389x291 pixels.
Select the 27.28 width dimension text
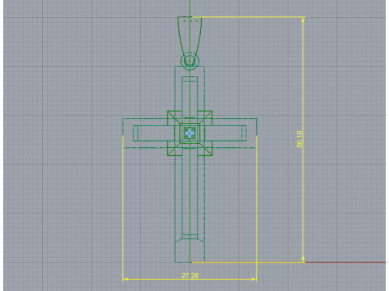(x=190, y=276)
